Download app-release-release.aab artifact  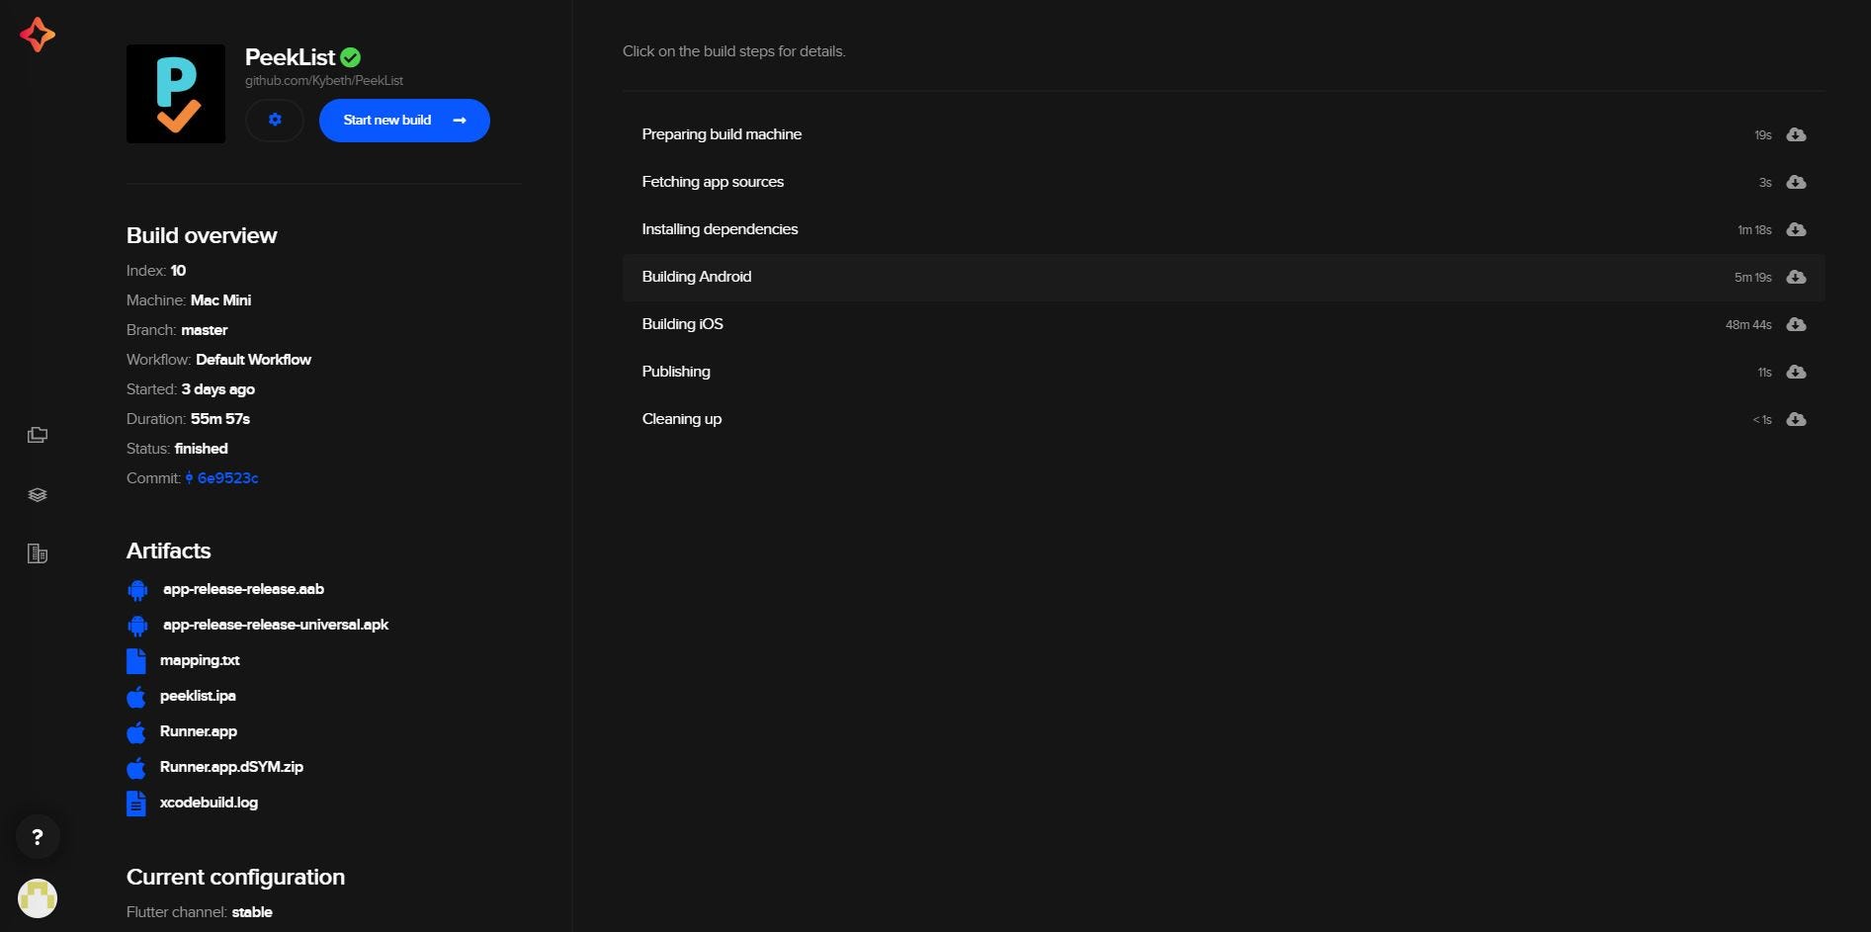[243, 589]
